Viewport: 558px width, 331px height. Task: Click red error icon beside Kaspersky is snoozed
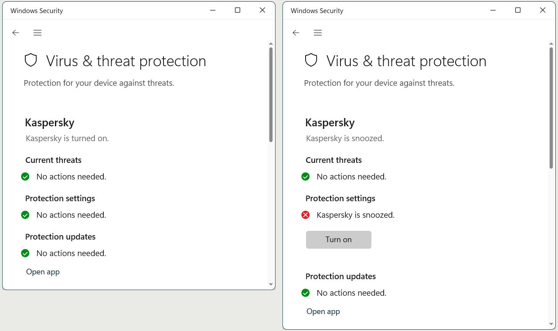click(306, 215)
